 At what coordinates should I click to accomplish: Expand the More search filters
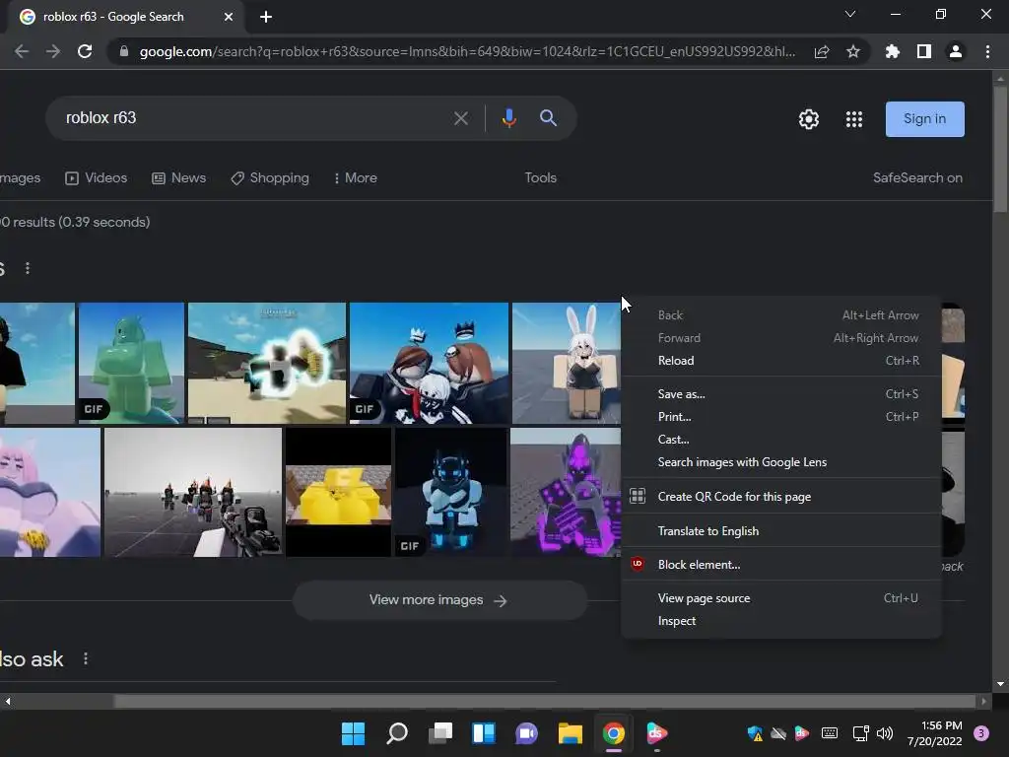(355, 177)
